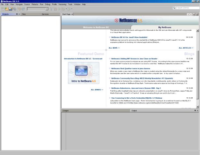Click the Debug Main Project icon
The width and height of the screenshot is (200, 155).
click(x=63, y=9)
